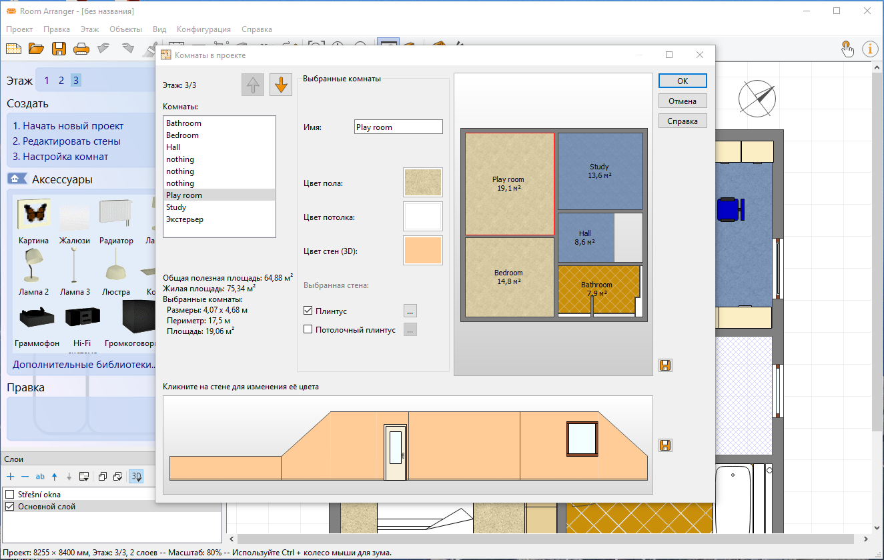Screen dimensions: 884x560
Task: Open the Объекты menu
Action: coord(125,29)
